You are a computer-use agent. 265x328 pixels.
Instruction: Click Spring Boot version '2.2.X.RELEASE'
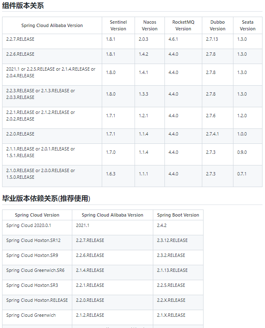171,300
